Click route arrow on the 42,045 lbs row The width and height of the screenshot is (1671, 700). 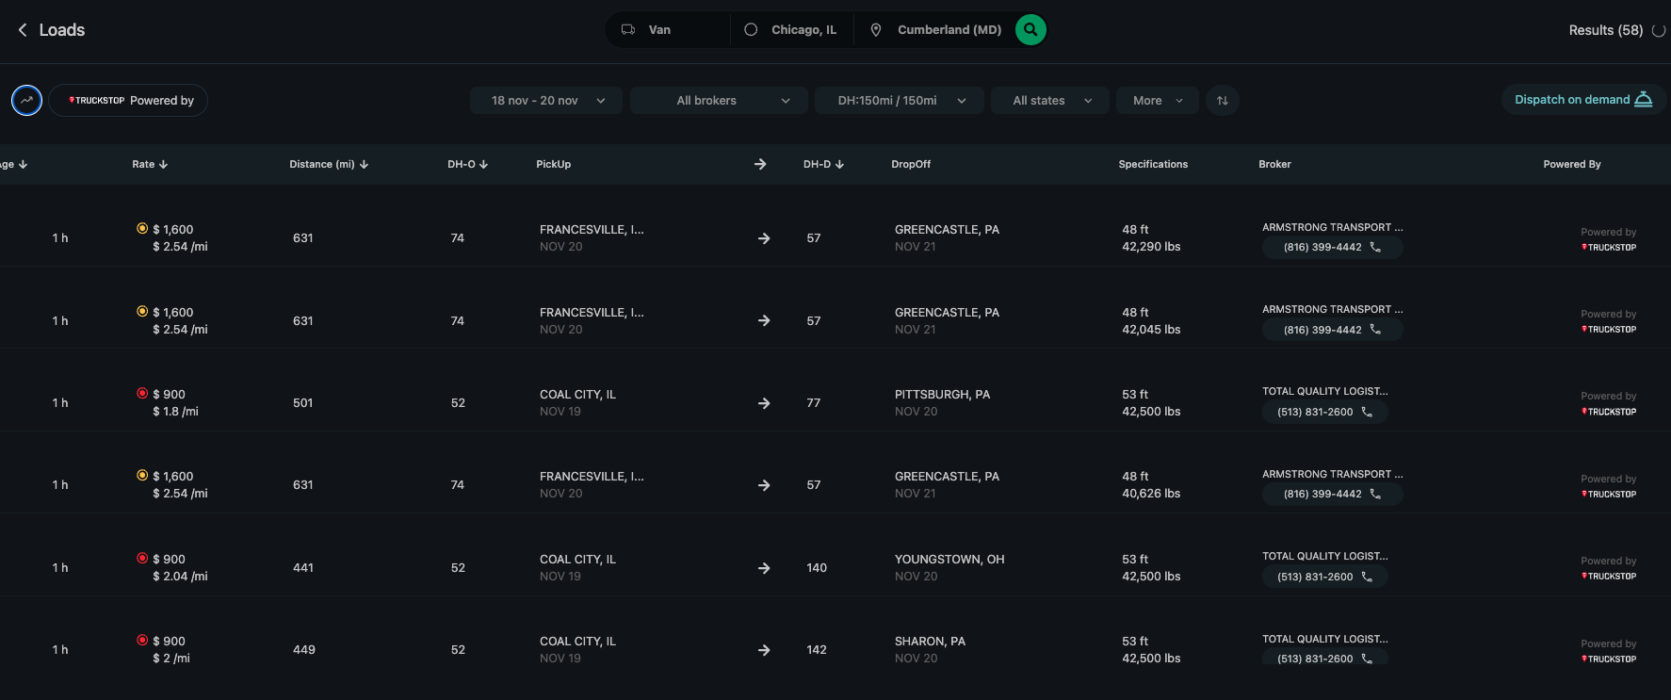764,321
